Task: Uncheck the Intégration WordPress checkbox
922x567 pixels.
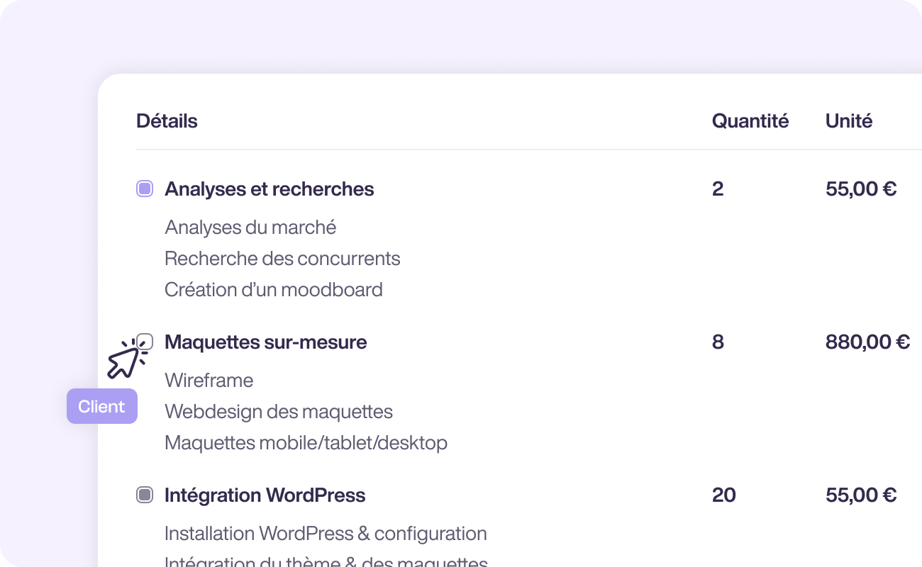Action: [x=144, y=495]
